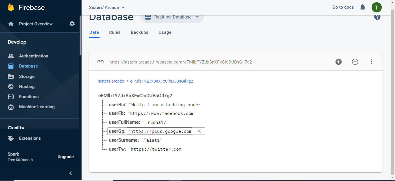This screenshot has width=395, height=181.
Task: Copy database URL link icon
Action: (x=100, y=62)
